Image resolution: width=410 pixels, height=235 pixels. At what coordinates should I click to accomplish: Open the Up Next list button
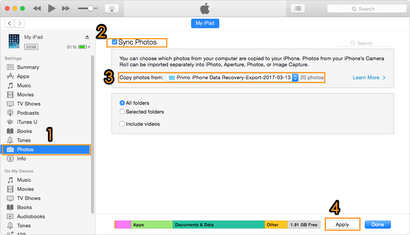298,8
